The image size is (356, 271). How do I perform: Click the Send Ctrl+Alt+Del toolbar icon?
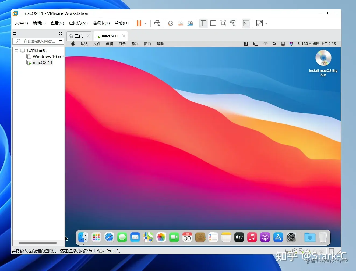(x=157, y=23)
